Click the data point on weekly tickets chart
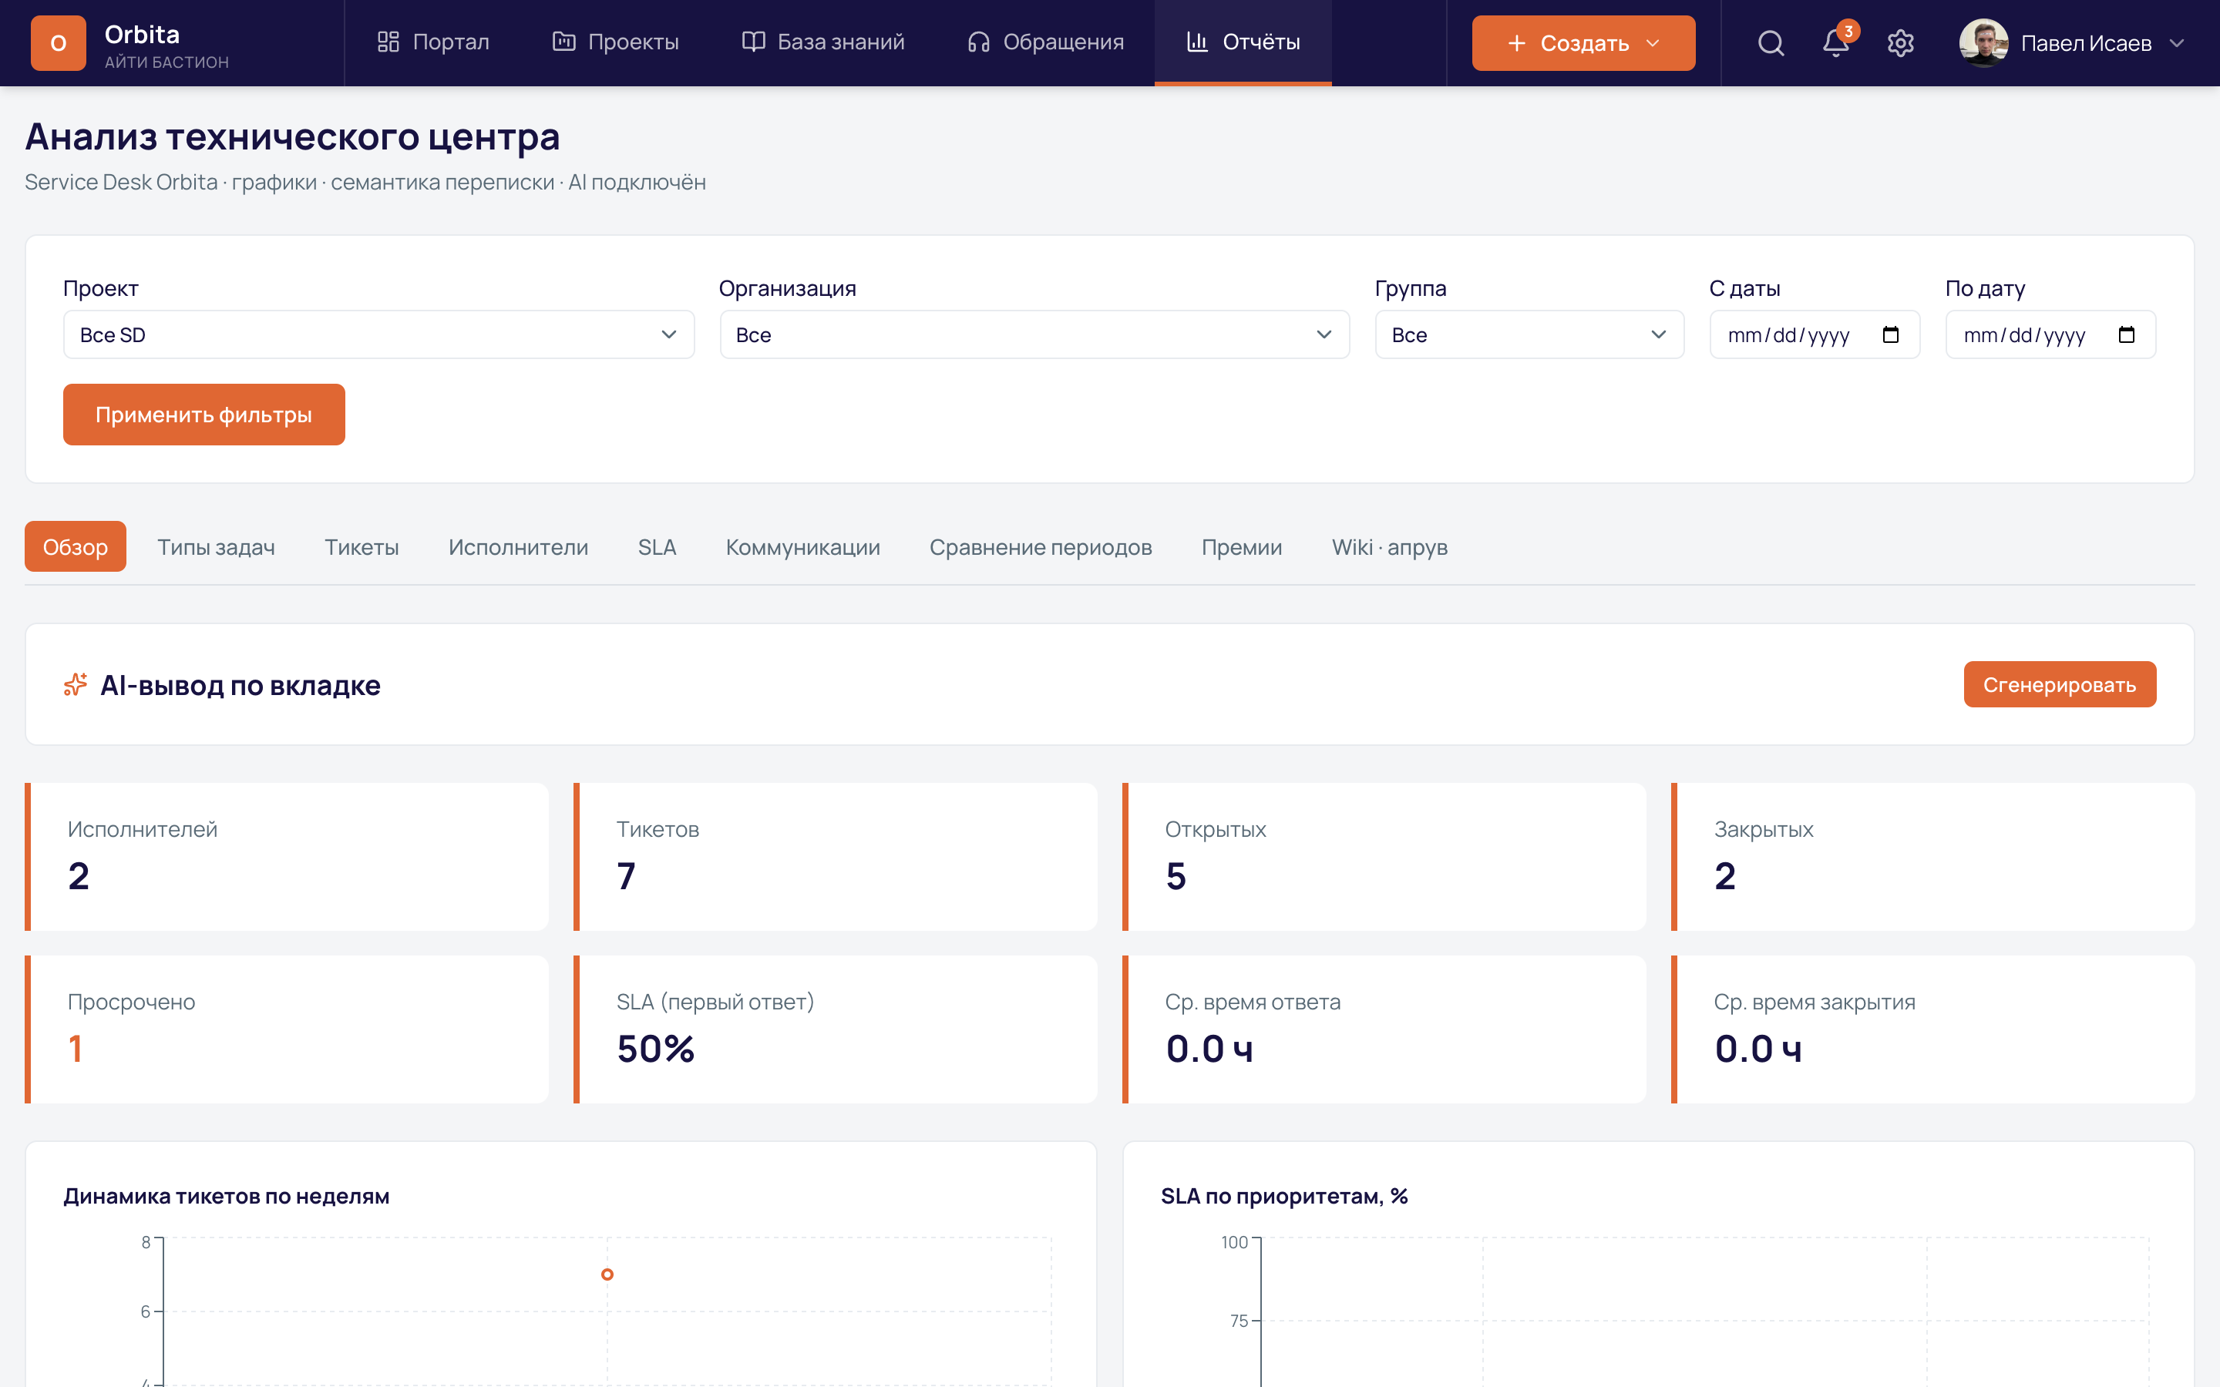This screenshot has height=1387, width=2220. pyautogui.click(x=607, y=1274)
